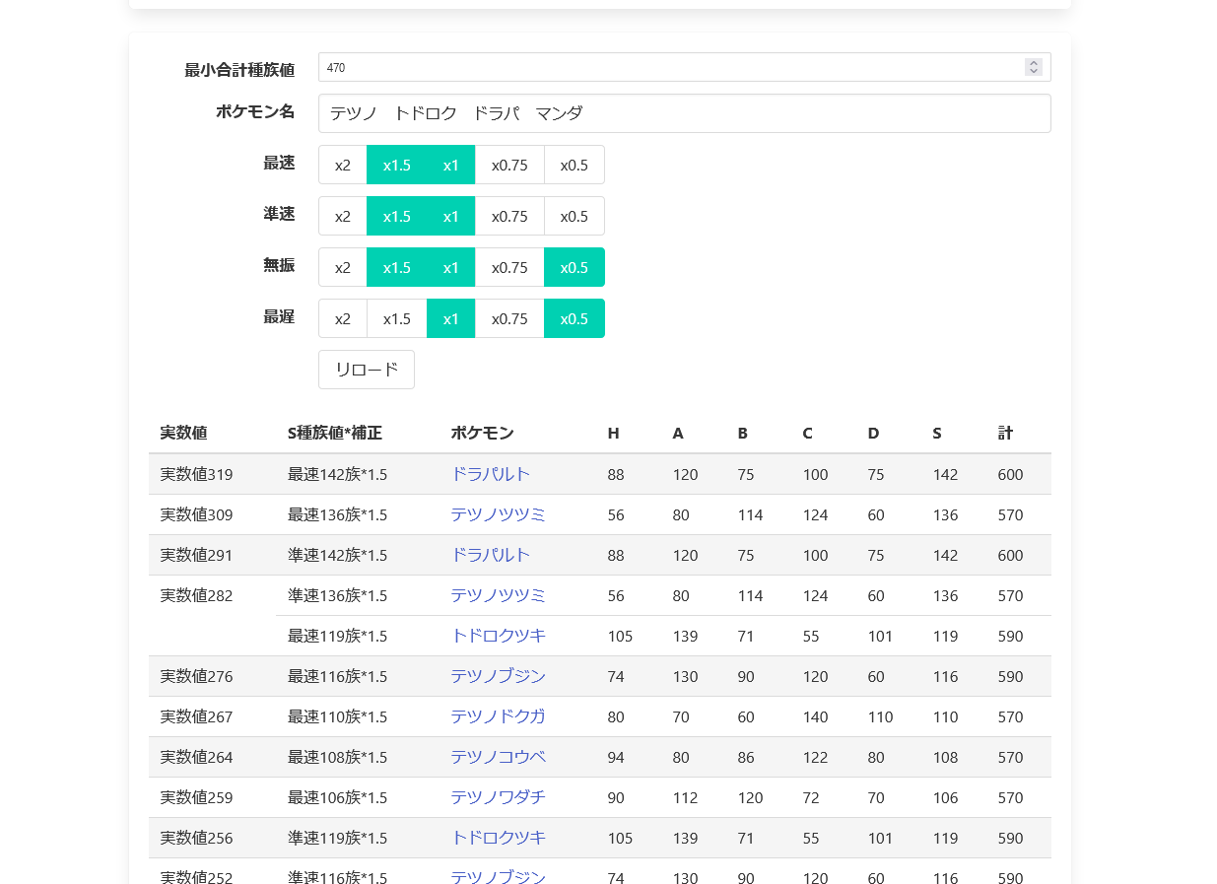Toggle x0.5 multiplier in 最速 row
This screenshot has width=1217, height=884.
575,165
